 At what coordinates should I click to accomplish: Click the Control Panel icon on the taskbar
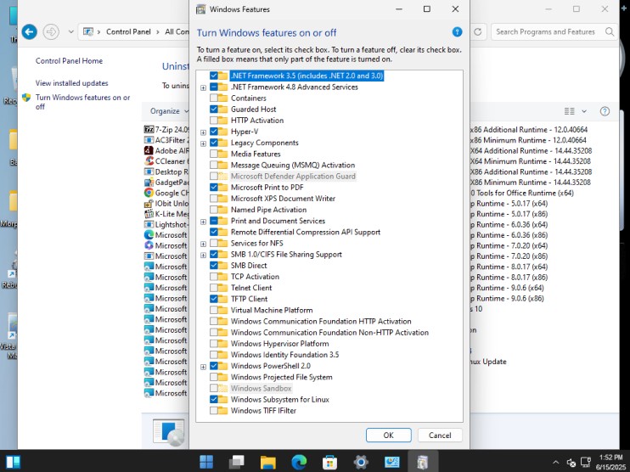click(x=391, y=462)
